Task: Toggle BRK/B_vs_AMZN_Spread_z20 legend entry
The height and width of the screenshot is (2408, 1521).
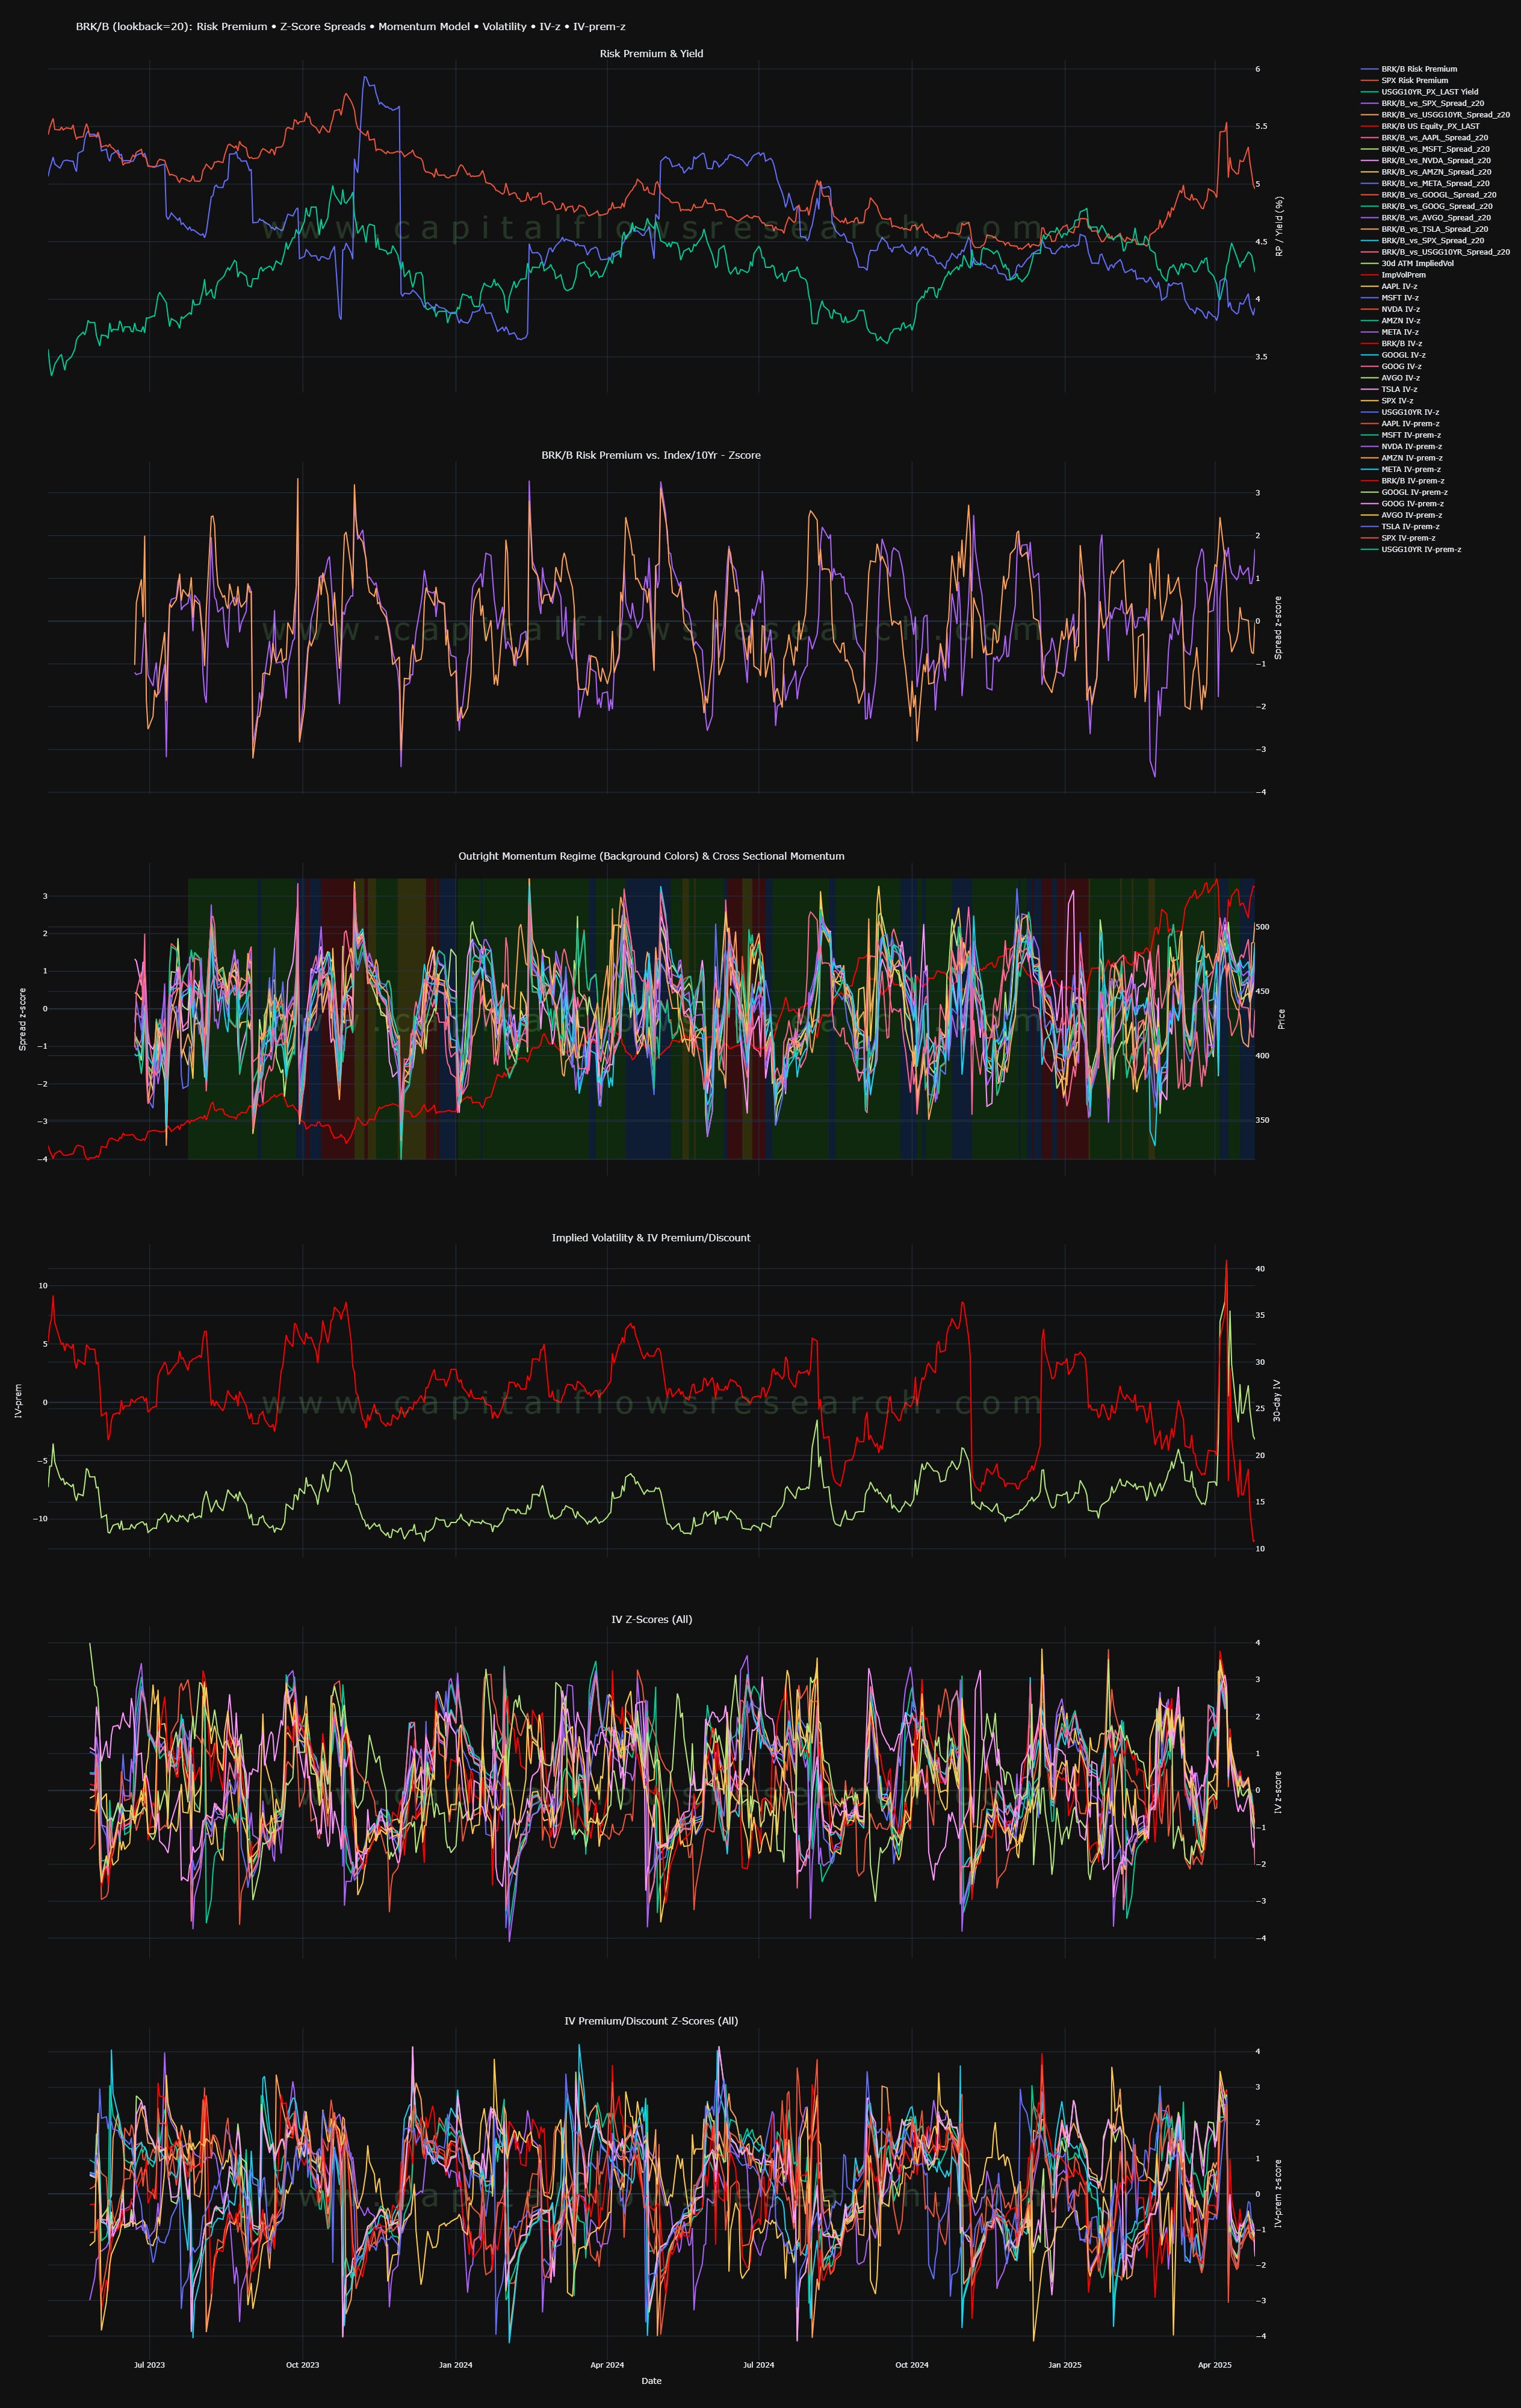Action: click(1427, 172)
